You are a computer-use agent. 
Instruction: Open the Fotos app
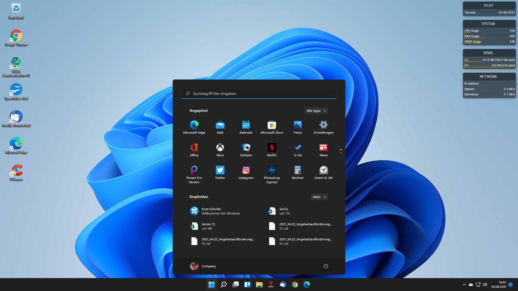pos(298,127)
